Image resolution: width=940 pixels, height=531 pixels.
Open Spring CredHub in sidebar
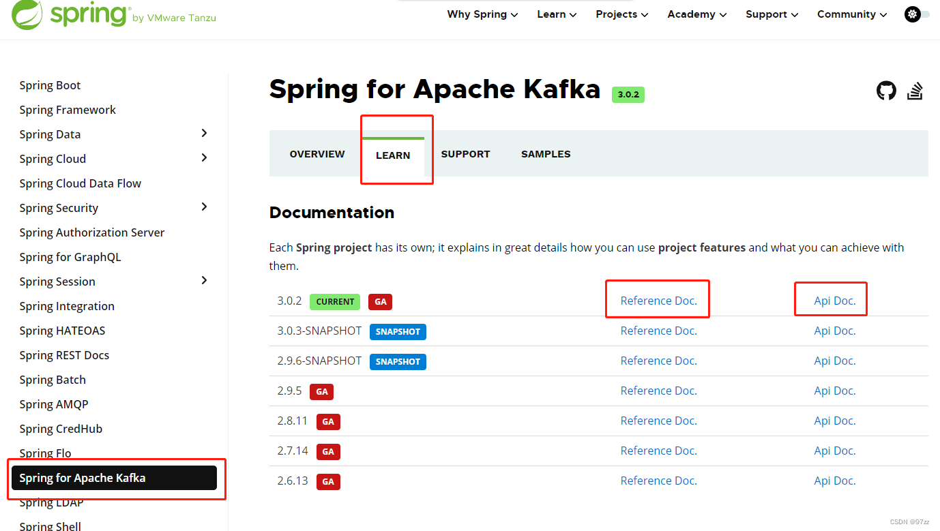click(61, 429)
